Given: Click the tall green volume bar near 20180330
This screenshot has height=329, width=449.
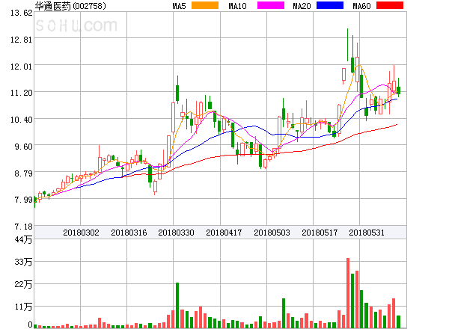Looking at the screenshot, I should (177, 305).
